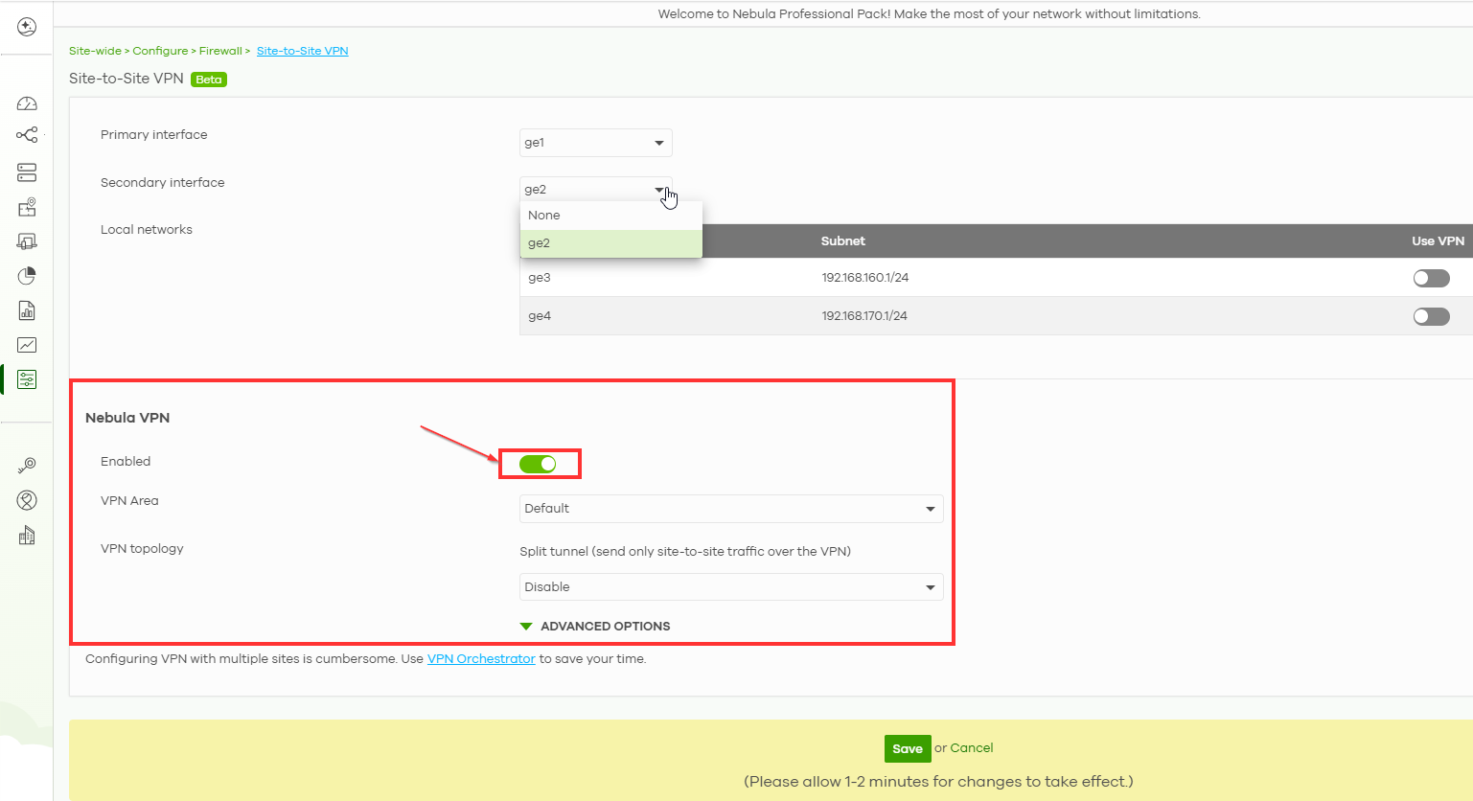Click the Subnet column header
The height and width of the screenshot is (801, 1473).
[843, 241]
